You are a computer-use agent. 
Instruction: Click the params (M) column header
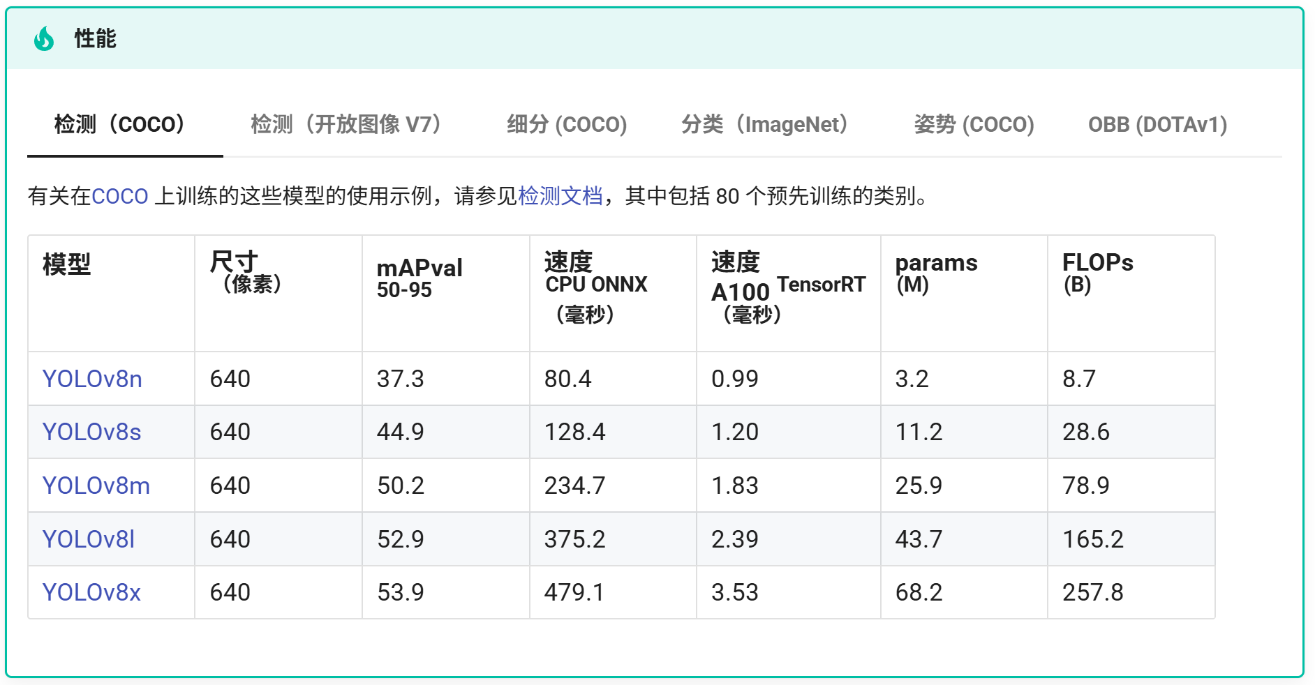pyautogui.click(x=935, y=272)
